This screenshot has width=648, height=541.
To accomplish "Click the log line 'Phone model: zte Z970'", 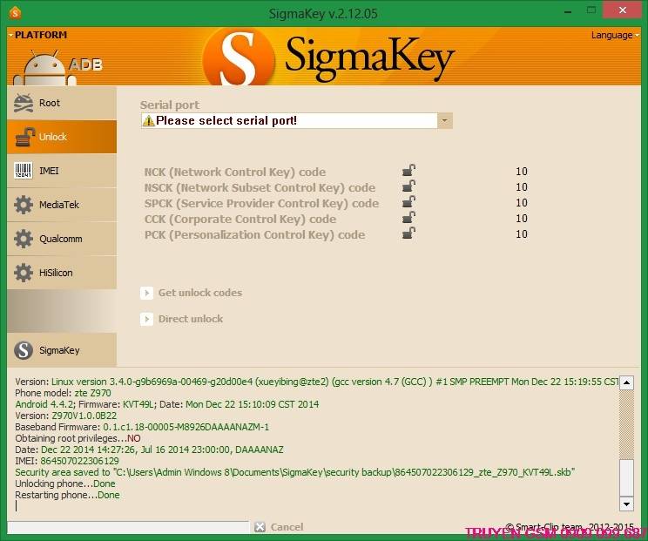I will pos(63,393).
